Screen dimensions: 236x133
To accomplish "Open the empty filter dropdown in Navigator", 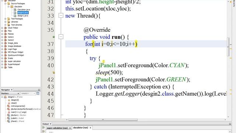I will pos(28,93).
